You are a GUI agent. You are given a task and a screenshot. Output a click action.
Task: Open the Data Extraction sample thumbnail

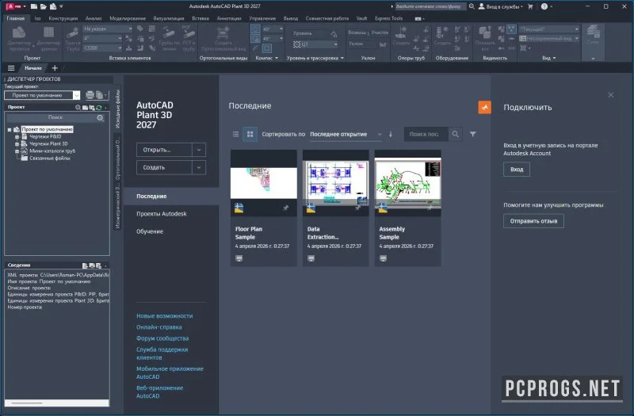click(x=335, y=183)
